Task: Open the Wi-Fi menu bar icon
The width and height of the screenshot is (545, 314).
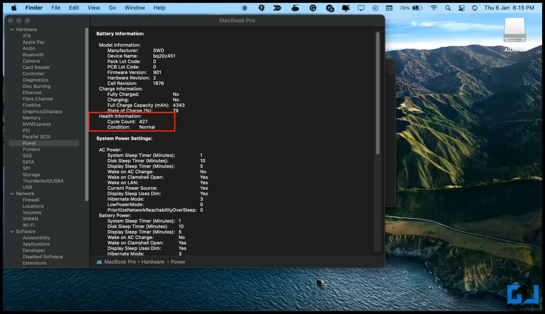Action: click(x=434, y=8)
